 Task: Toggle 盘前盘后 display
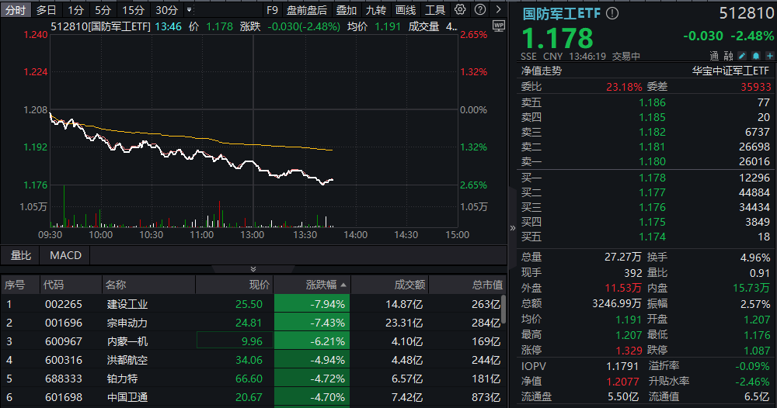pos(307,10)
